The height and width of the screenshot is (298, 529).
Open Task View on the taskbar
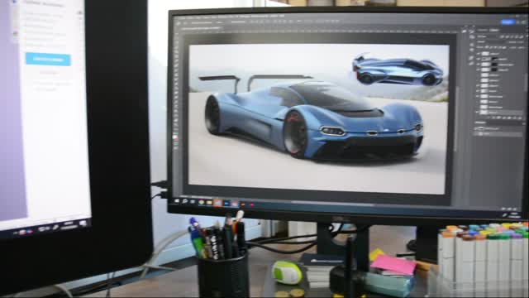click(193, 202)
